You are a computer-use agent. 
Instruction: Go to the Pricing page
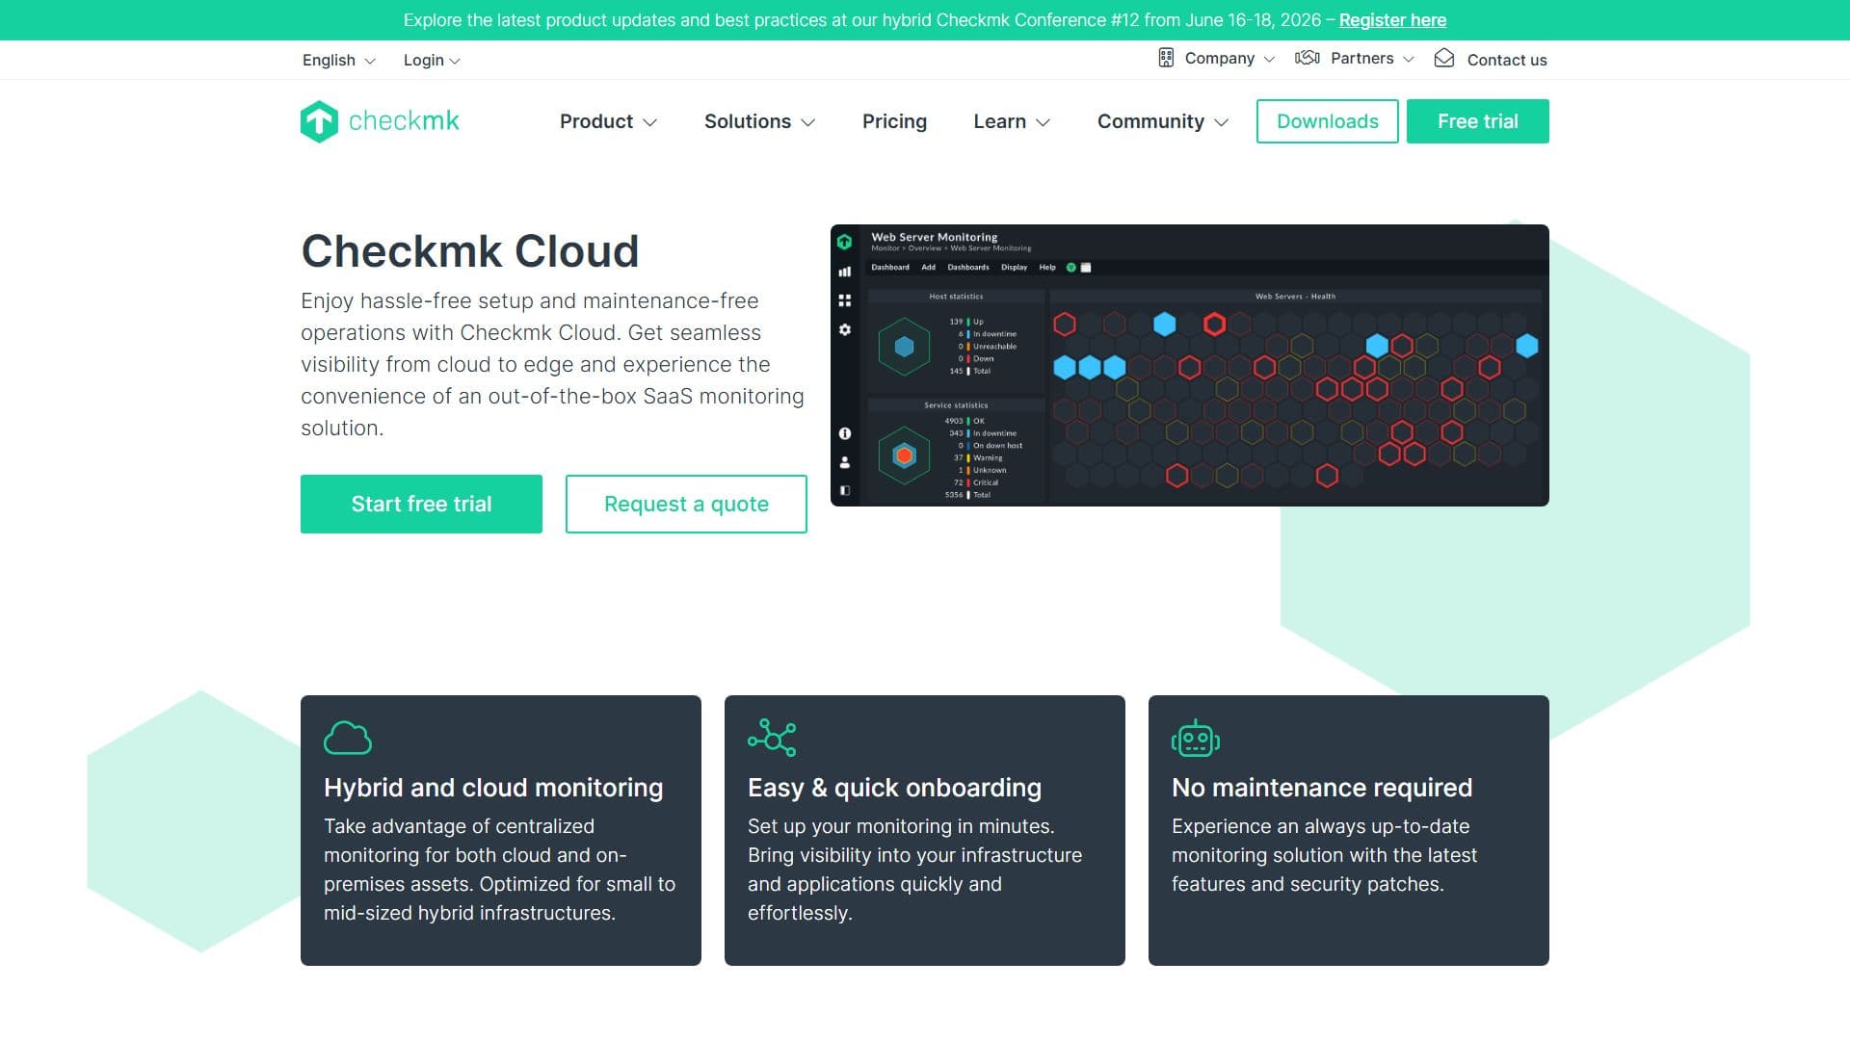click(894, 121)
